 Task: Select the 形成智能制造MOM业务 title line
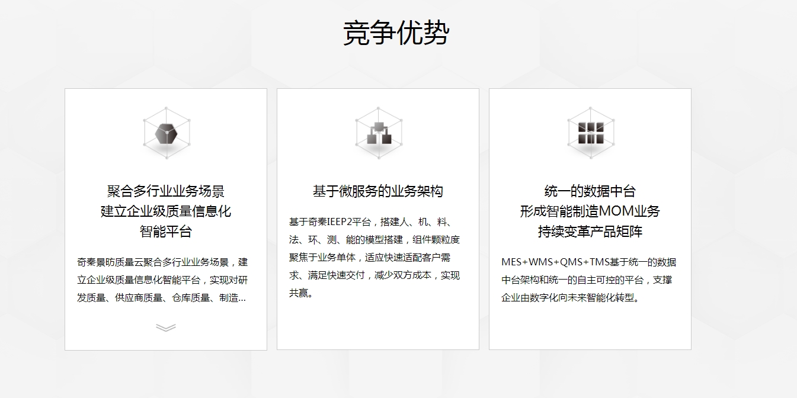pyautogui.click(x=590, y=211)
